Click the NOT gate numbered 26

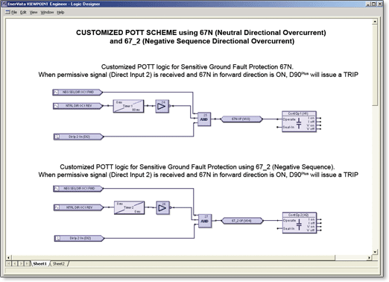click(x=163, y=207)
